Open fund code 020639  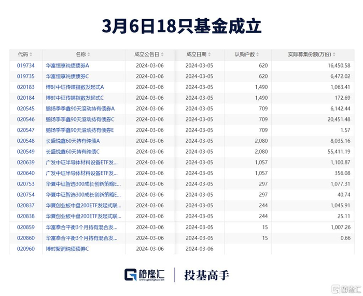26,162
